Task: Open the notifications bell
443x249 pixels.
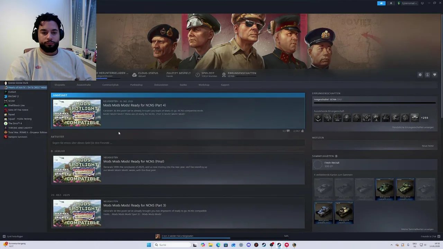Action: tap(391, 3)
